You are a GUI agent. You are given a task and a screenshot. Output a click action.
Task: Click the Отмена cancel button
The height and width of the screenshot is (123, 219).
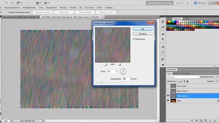143,34
